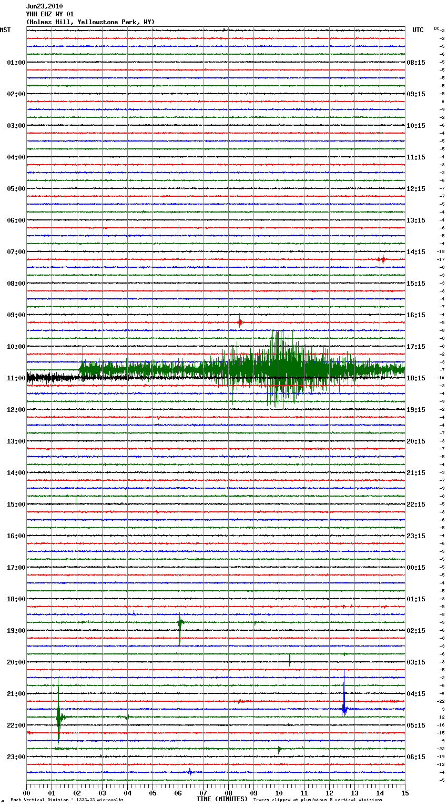Image resolution: width=447 pixels, height=807 pixels.
Task: Click the red event spike near the 16:15 UTC row
Action: tap(240, 322)
